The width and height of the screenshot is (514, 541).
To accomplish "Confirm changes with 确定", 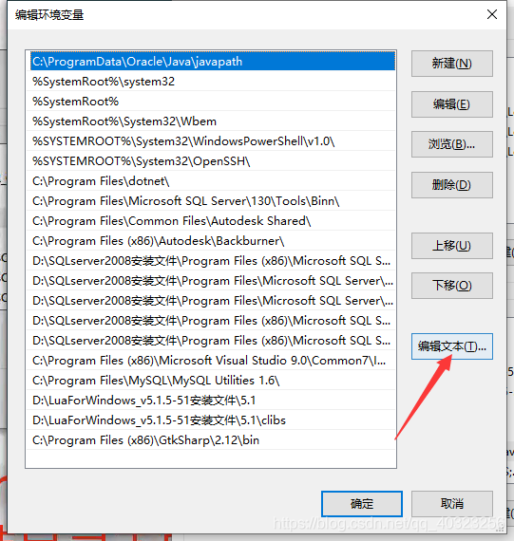I will pos(362,504).
